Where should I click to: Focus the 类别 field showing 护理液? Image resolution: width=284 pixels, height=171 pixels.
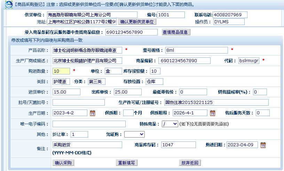point(61,82)
